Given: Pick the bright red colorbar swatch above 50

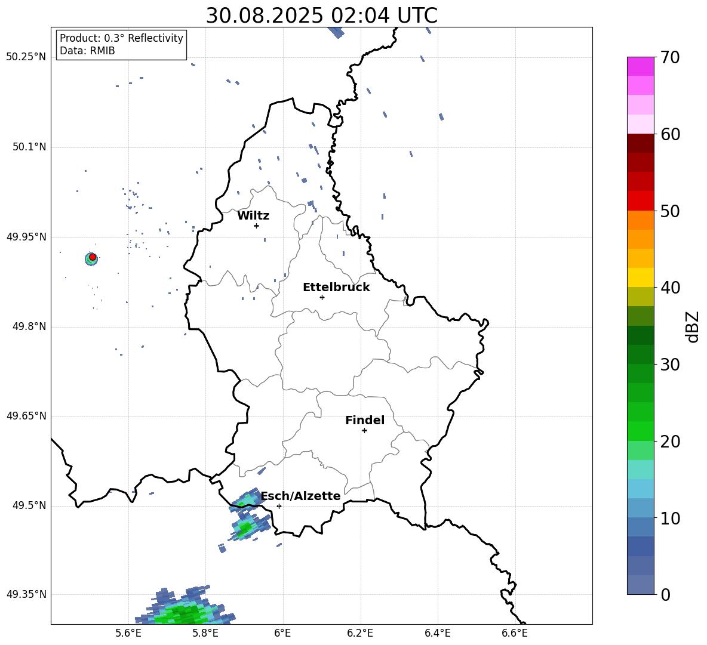Looking at the screenshot, I should click(x=641, y=201).
